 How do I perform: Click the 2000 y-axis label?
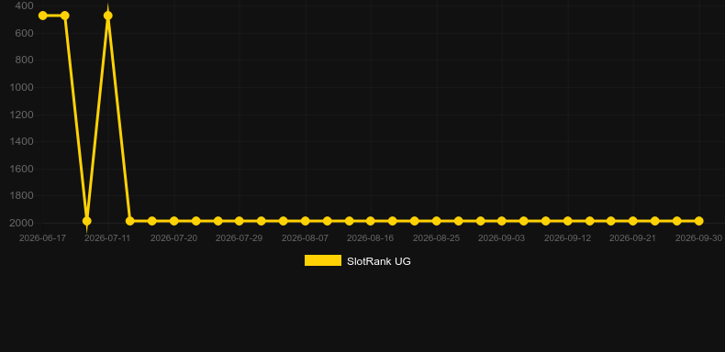(22, 223)
